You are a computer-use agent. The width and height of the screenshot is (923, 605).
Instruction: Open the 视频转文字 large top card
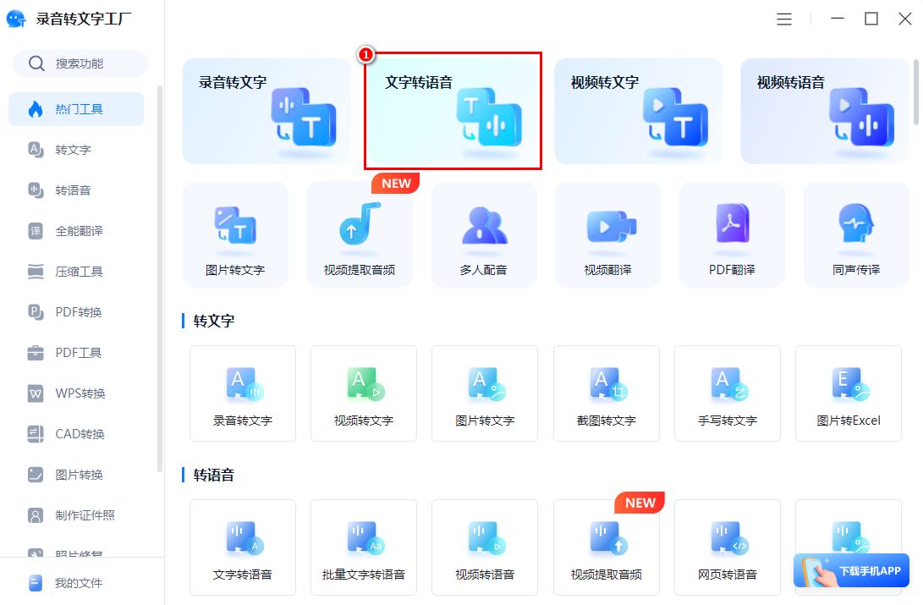(638, 111)
